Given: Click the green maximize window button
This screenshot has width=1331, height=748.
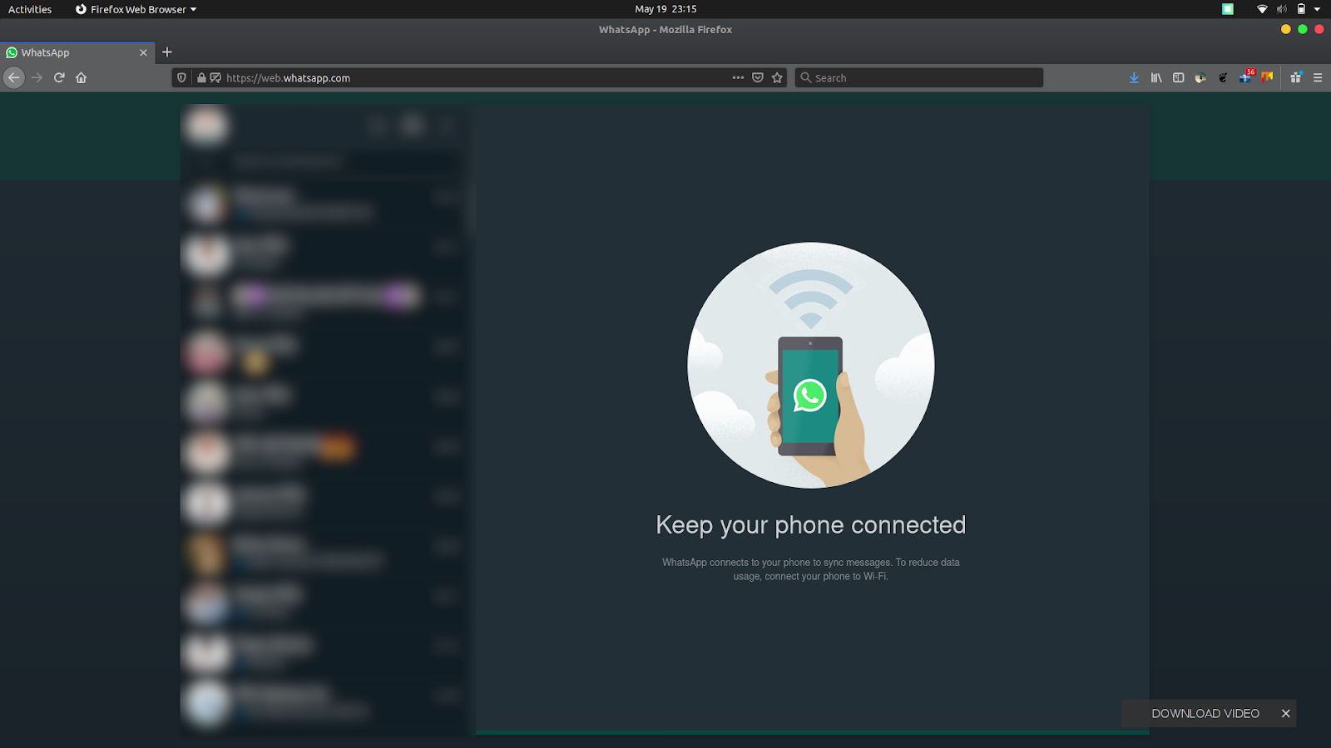Looking at the screenshot, I should [1303, 29].
